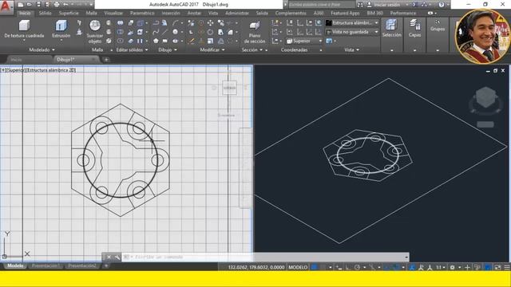Click the workspace switching gear in status bar

click(452, 268)
